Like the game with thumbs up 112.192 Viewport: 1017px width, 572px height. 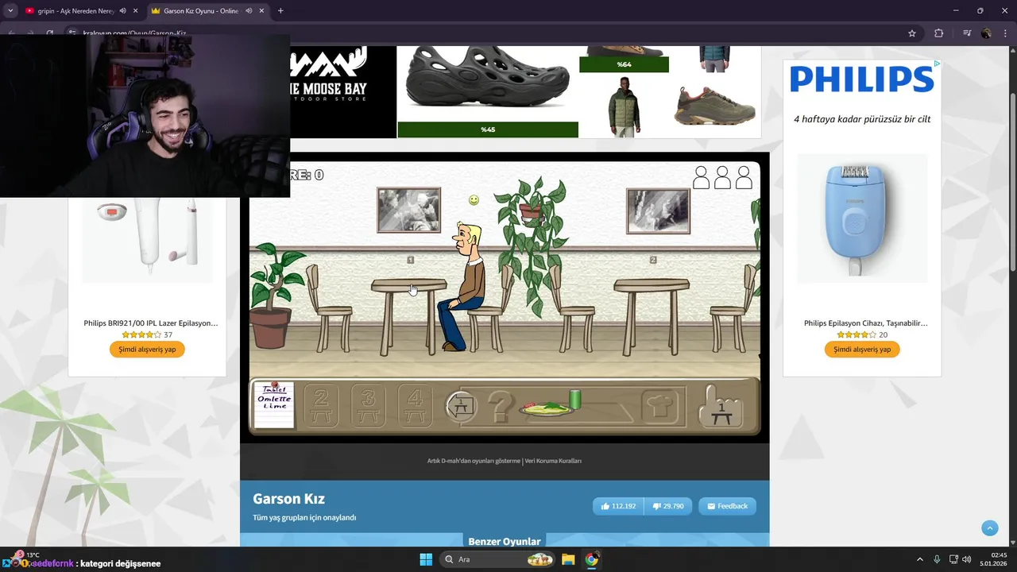[618, 506]
